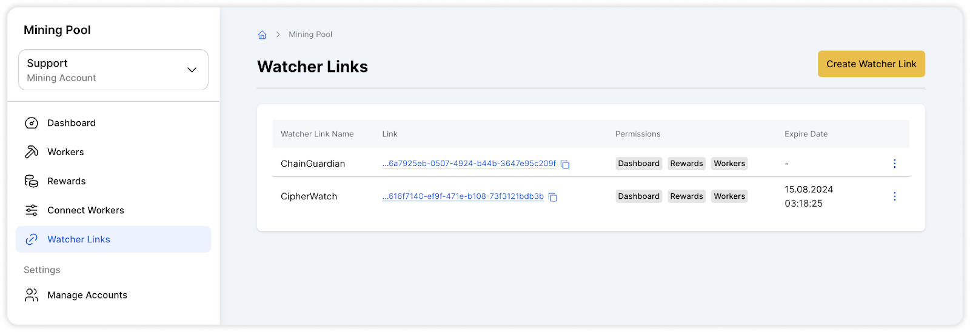Viewport: 970px width, 332px height.
Task: Click the Connect Workers sliders icon
Action: [32, 210]
